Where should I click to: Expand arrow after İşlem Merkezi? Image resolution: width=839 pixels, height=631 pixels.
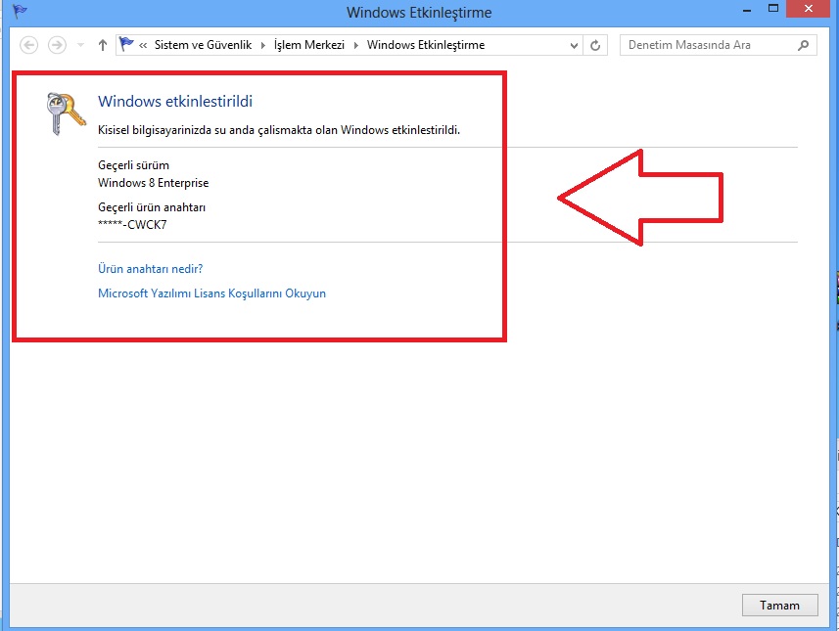[355, 45]
